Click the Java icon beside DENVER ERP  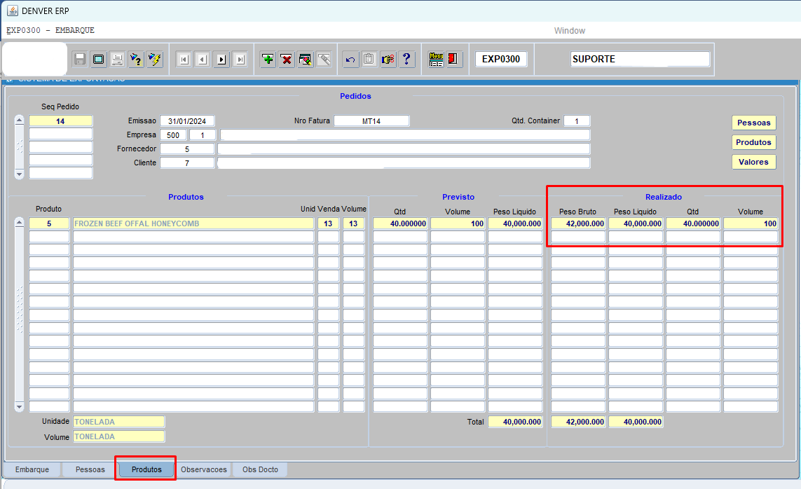[x=12, y=11]
